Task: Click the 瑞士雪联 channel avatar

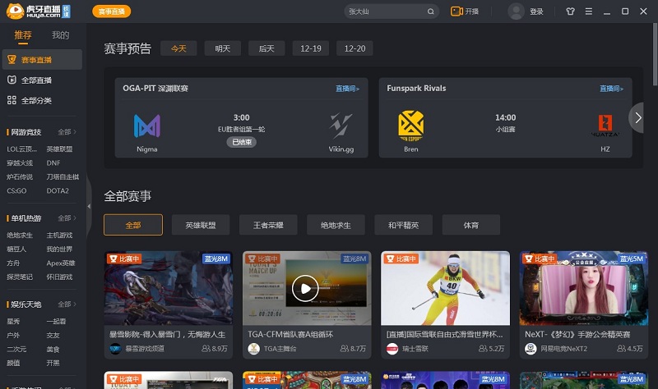Action: tap(392, 349)
